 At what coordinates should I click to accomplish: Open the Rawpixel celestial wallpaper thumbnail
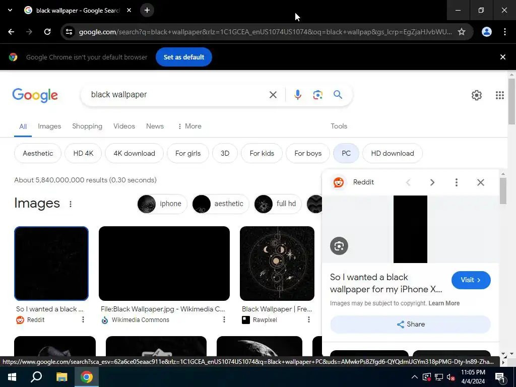277,263
